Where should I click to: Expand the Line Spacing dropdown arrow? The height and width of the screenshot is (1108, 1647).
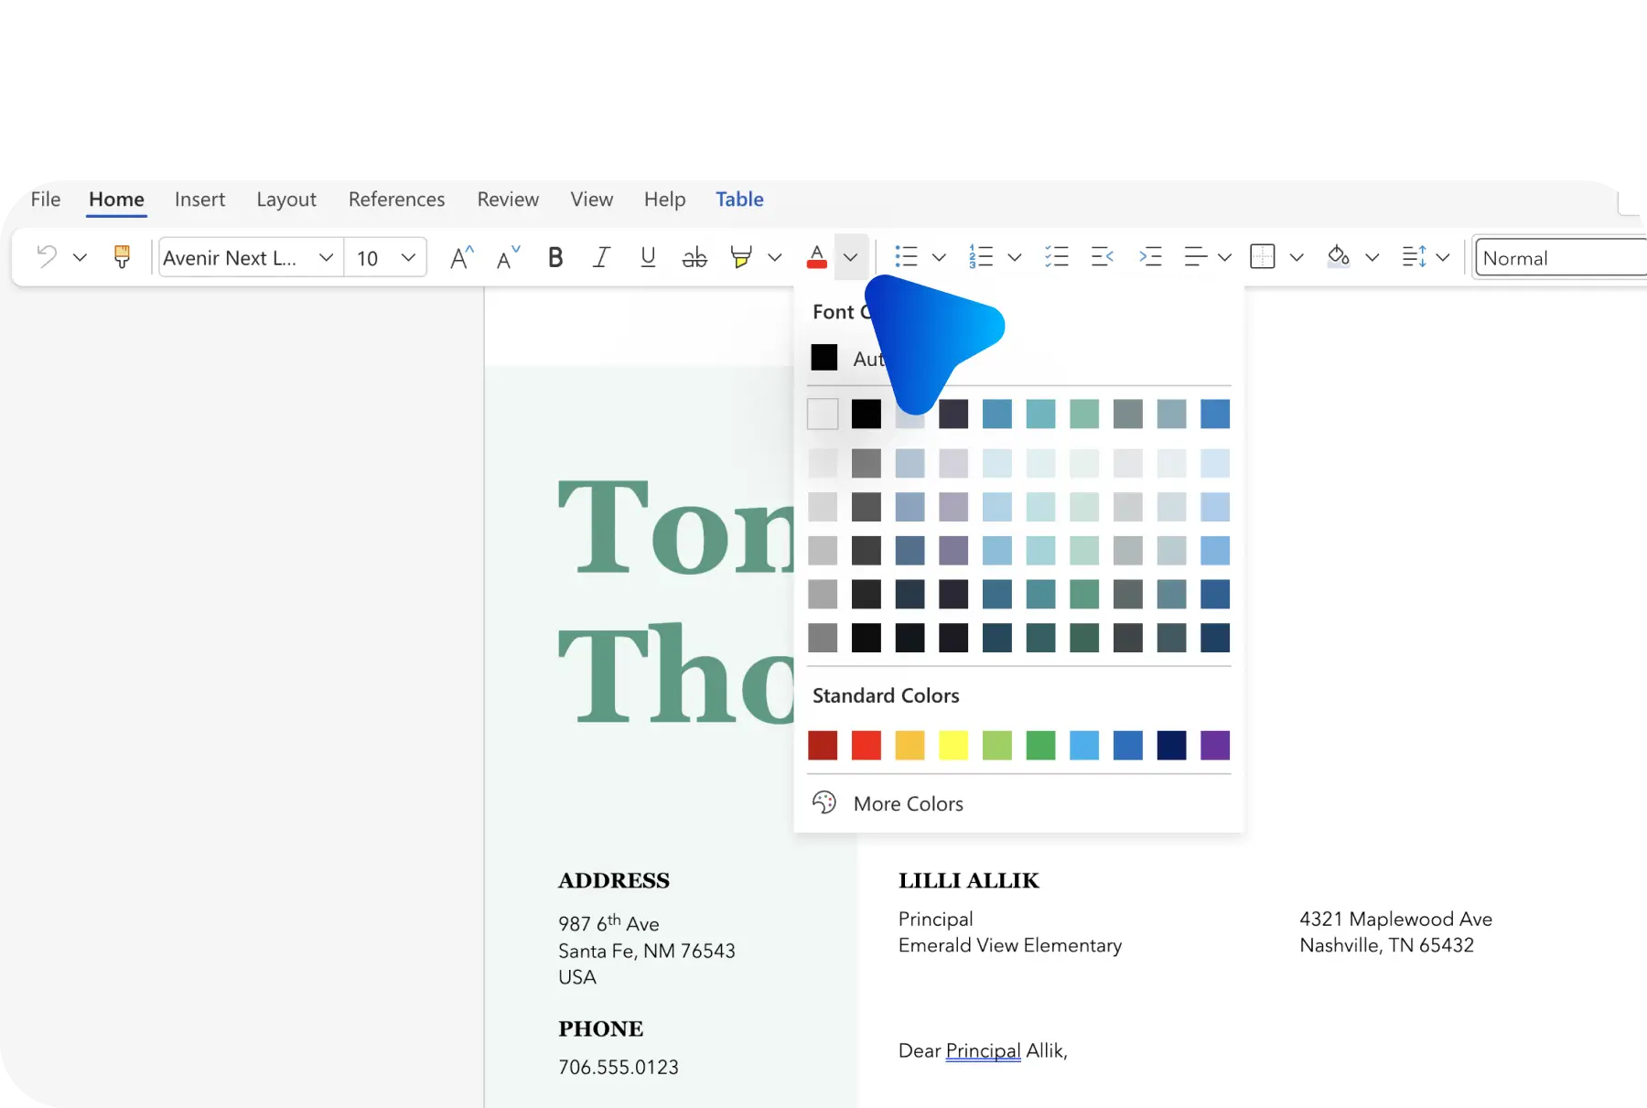click(1443, 258)
